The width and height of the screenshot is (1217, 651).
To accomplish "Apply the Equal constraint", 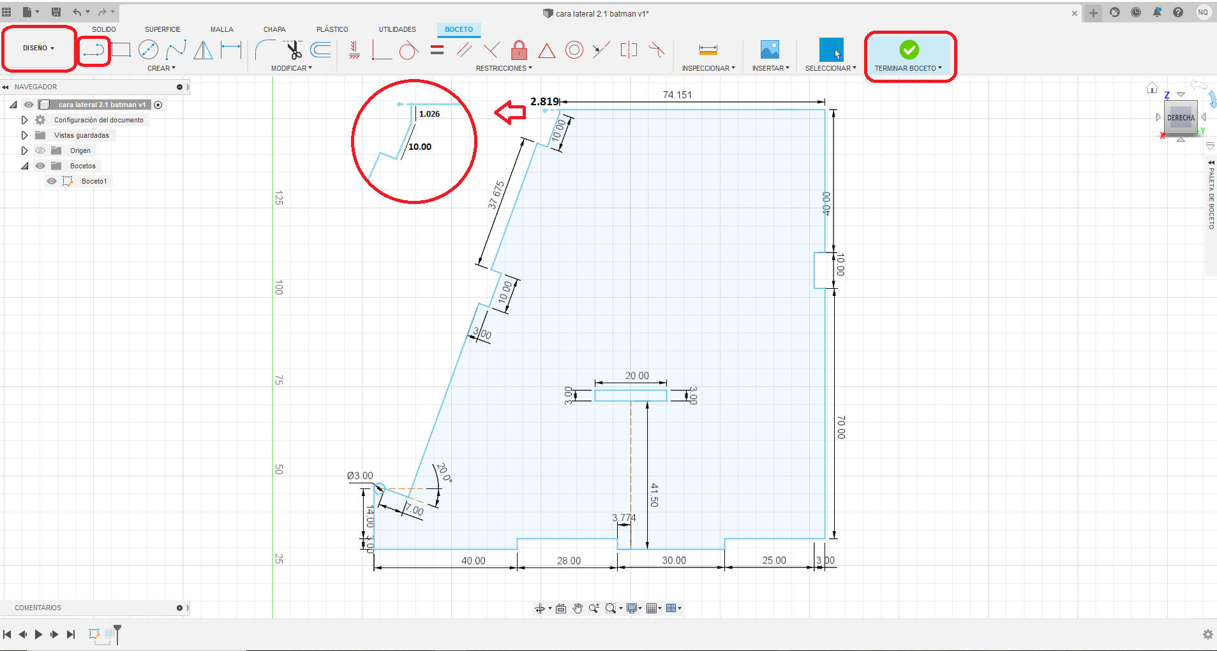I will tap(437, 50).
